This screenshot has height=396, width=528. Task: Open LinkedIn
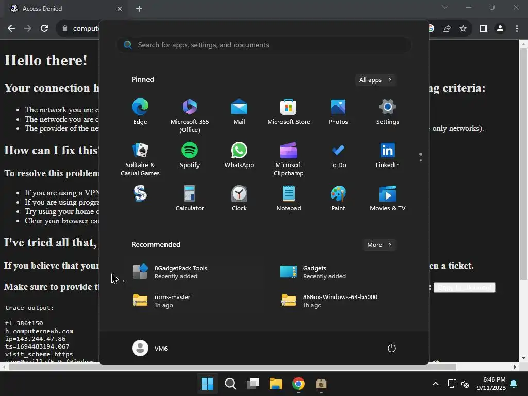(x=388, y=155)
